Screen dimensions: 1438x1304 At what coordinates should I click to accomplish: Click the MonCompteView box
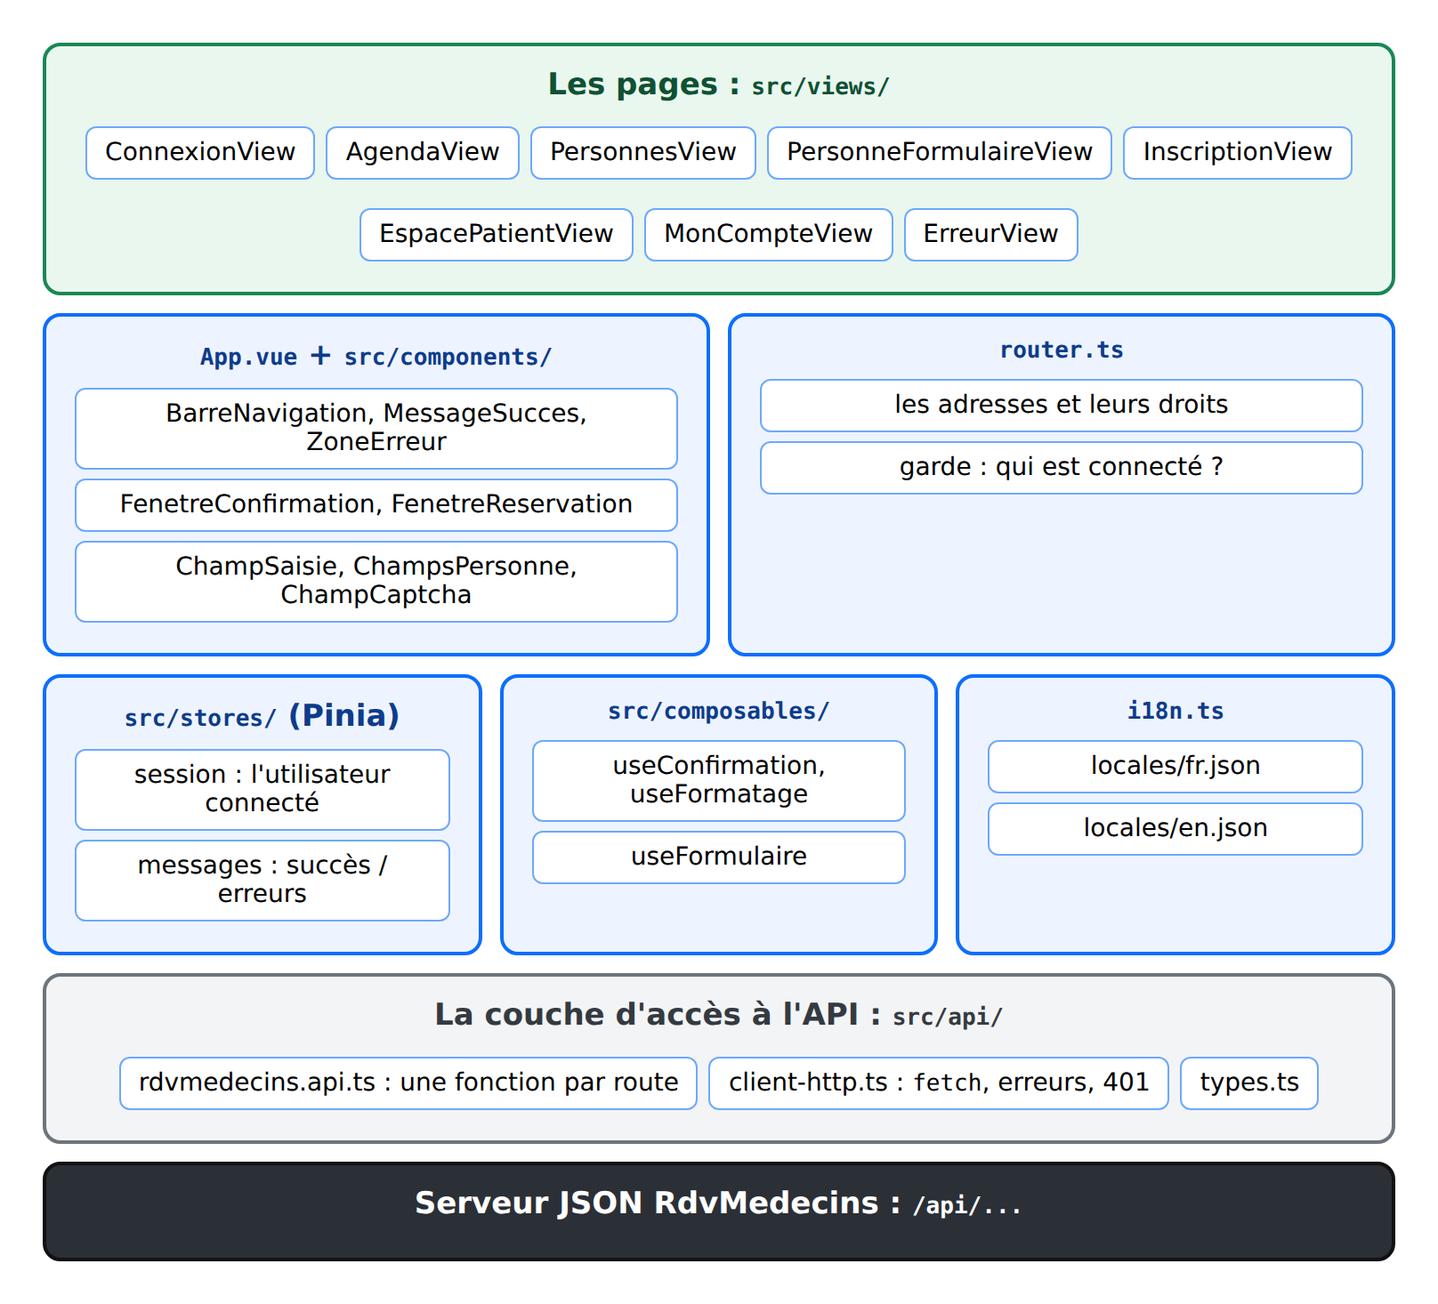pos(769,235)
